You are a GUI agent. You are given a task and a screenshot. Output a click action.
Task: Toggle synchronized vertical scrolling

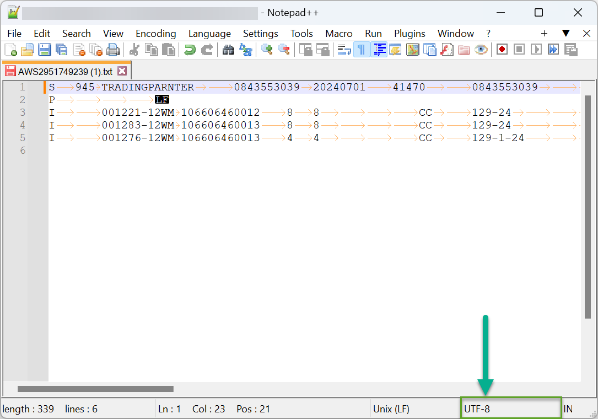305,50
